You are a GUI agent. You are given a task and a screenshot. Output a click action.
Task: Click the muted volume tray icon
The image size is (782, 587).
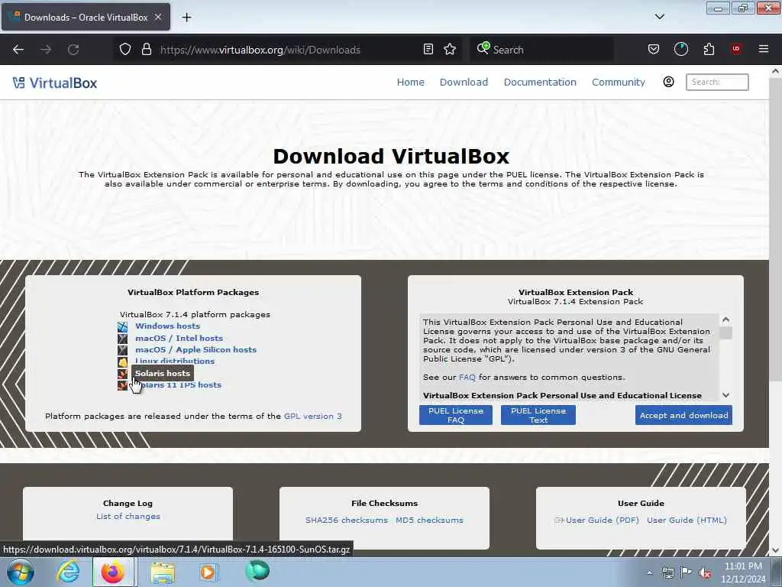(x=705, y=573)
